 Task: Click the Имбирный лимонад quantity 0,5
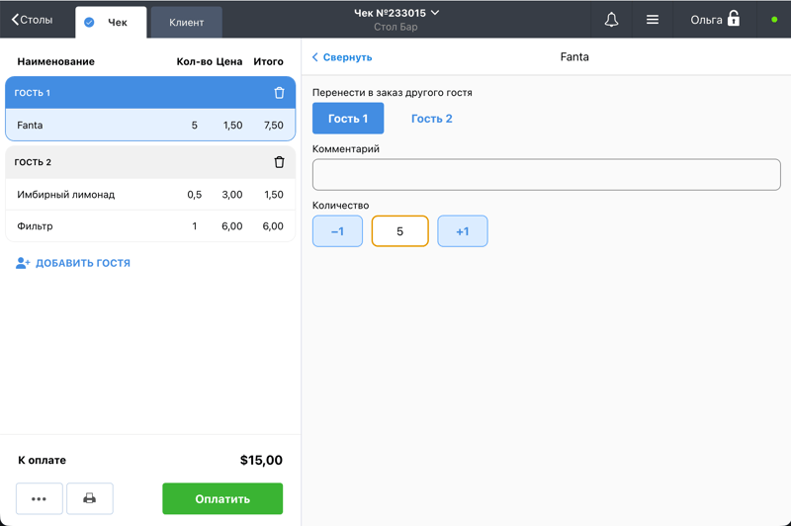[x=194, y=194]
